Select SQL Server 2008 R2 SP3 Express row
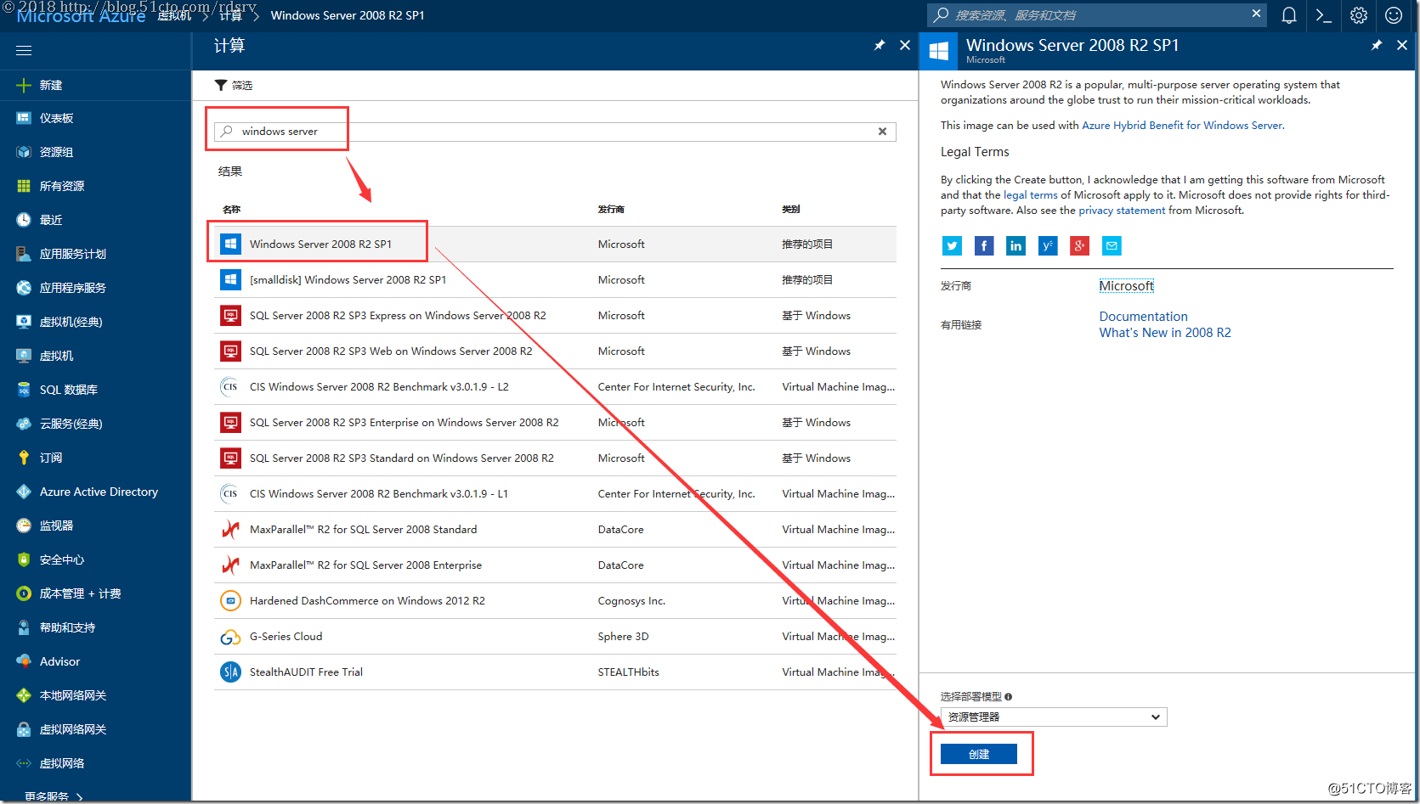This screenshot has width=1420, height=804. [555, 316]
